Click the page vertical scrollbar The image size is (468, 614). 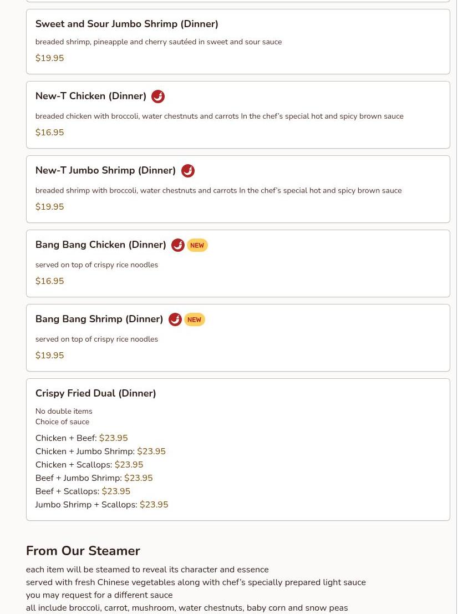tap(462, 307)
